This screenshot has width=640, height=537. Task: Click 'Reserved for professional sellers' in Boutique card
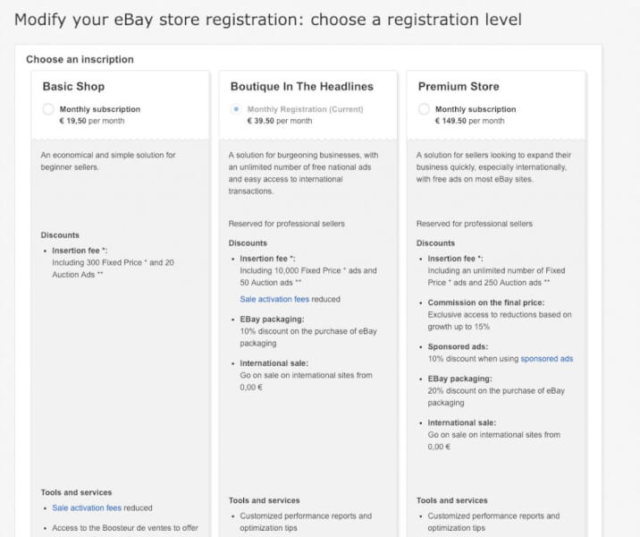(287, 224)
